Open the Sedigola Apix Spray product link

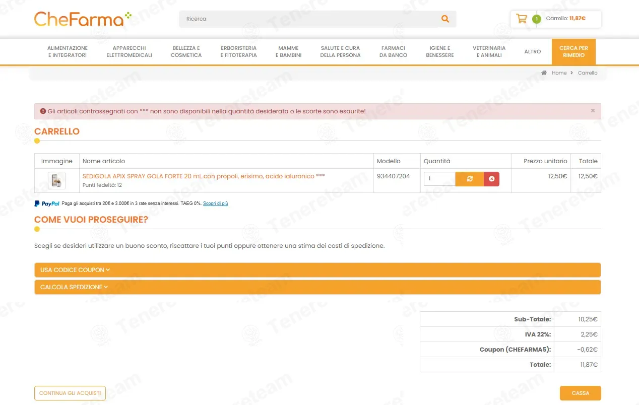pos(204,176)
